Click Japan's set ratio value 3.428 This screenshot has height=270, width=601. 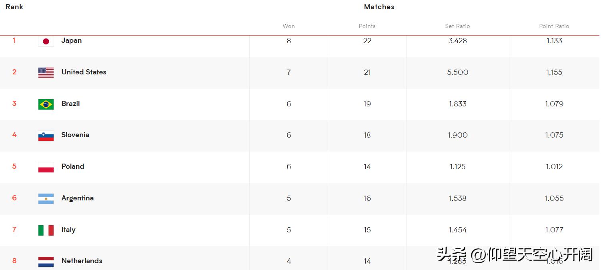pyautogui.click(x=458, y=41)
